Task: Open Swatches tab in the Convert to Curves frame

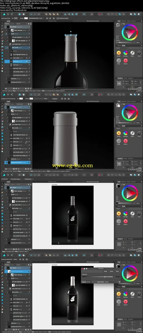Action: point(124,21)
